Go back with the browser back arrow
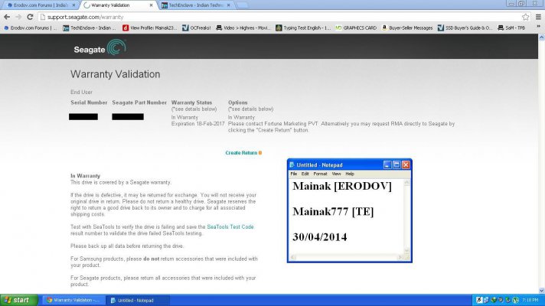 (7, 17)
